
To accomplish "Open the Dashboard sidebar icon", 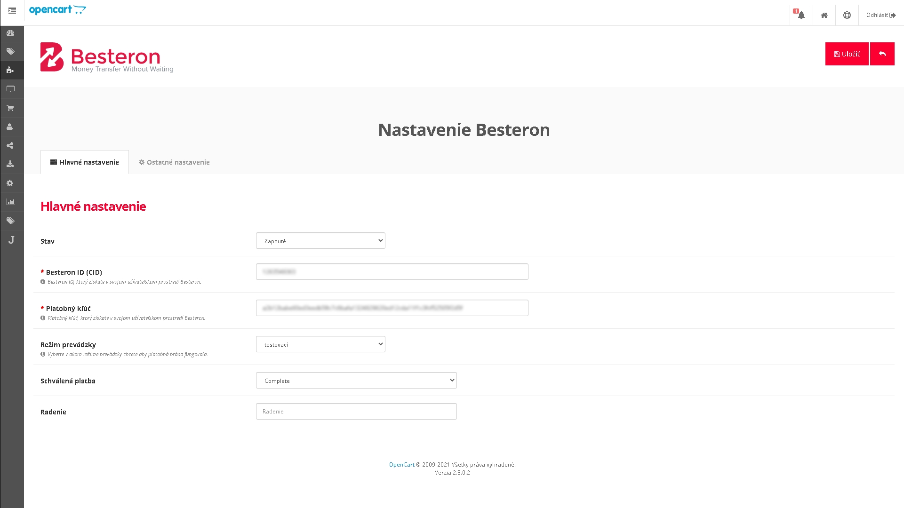I will coord(10,33).
